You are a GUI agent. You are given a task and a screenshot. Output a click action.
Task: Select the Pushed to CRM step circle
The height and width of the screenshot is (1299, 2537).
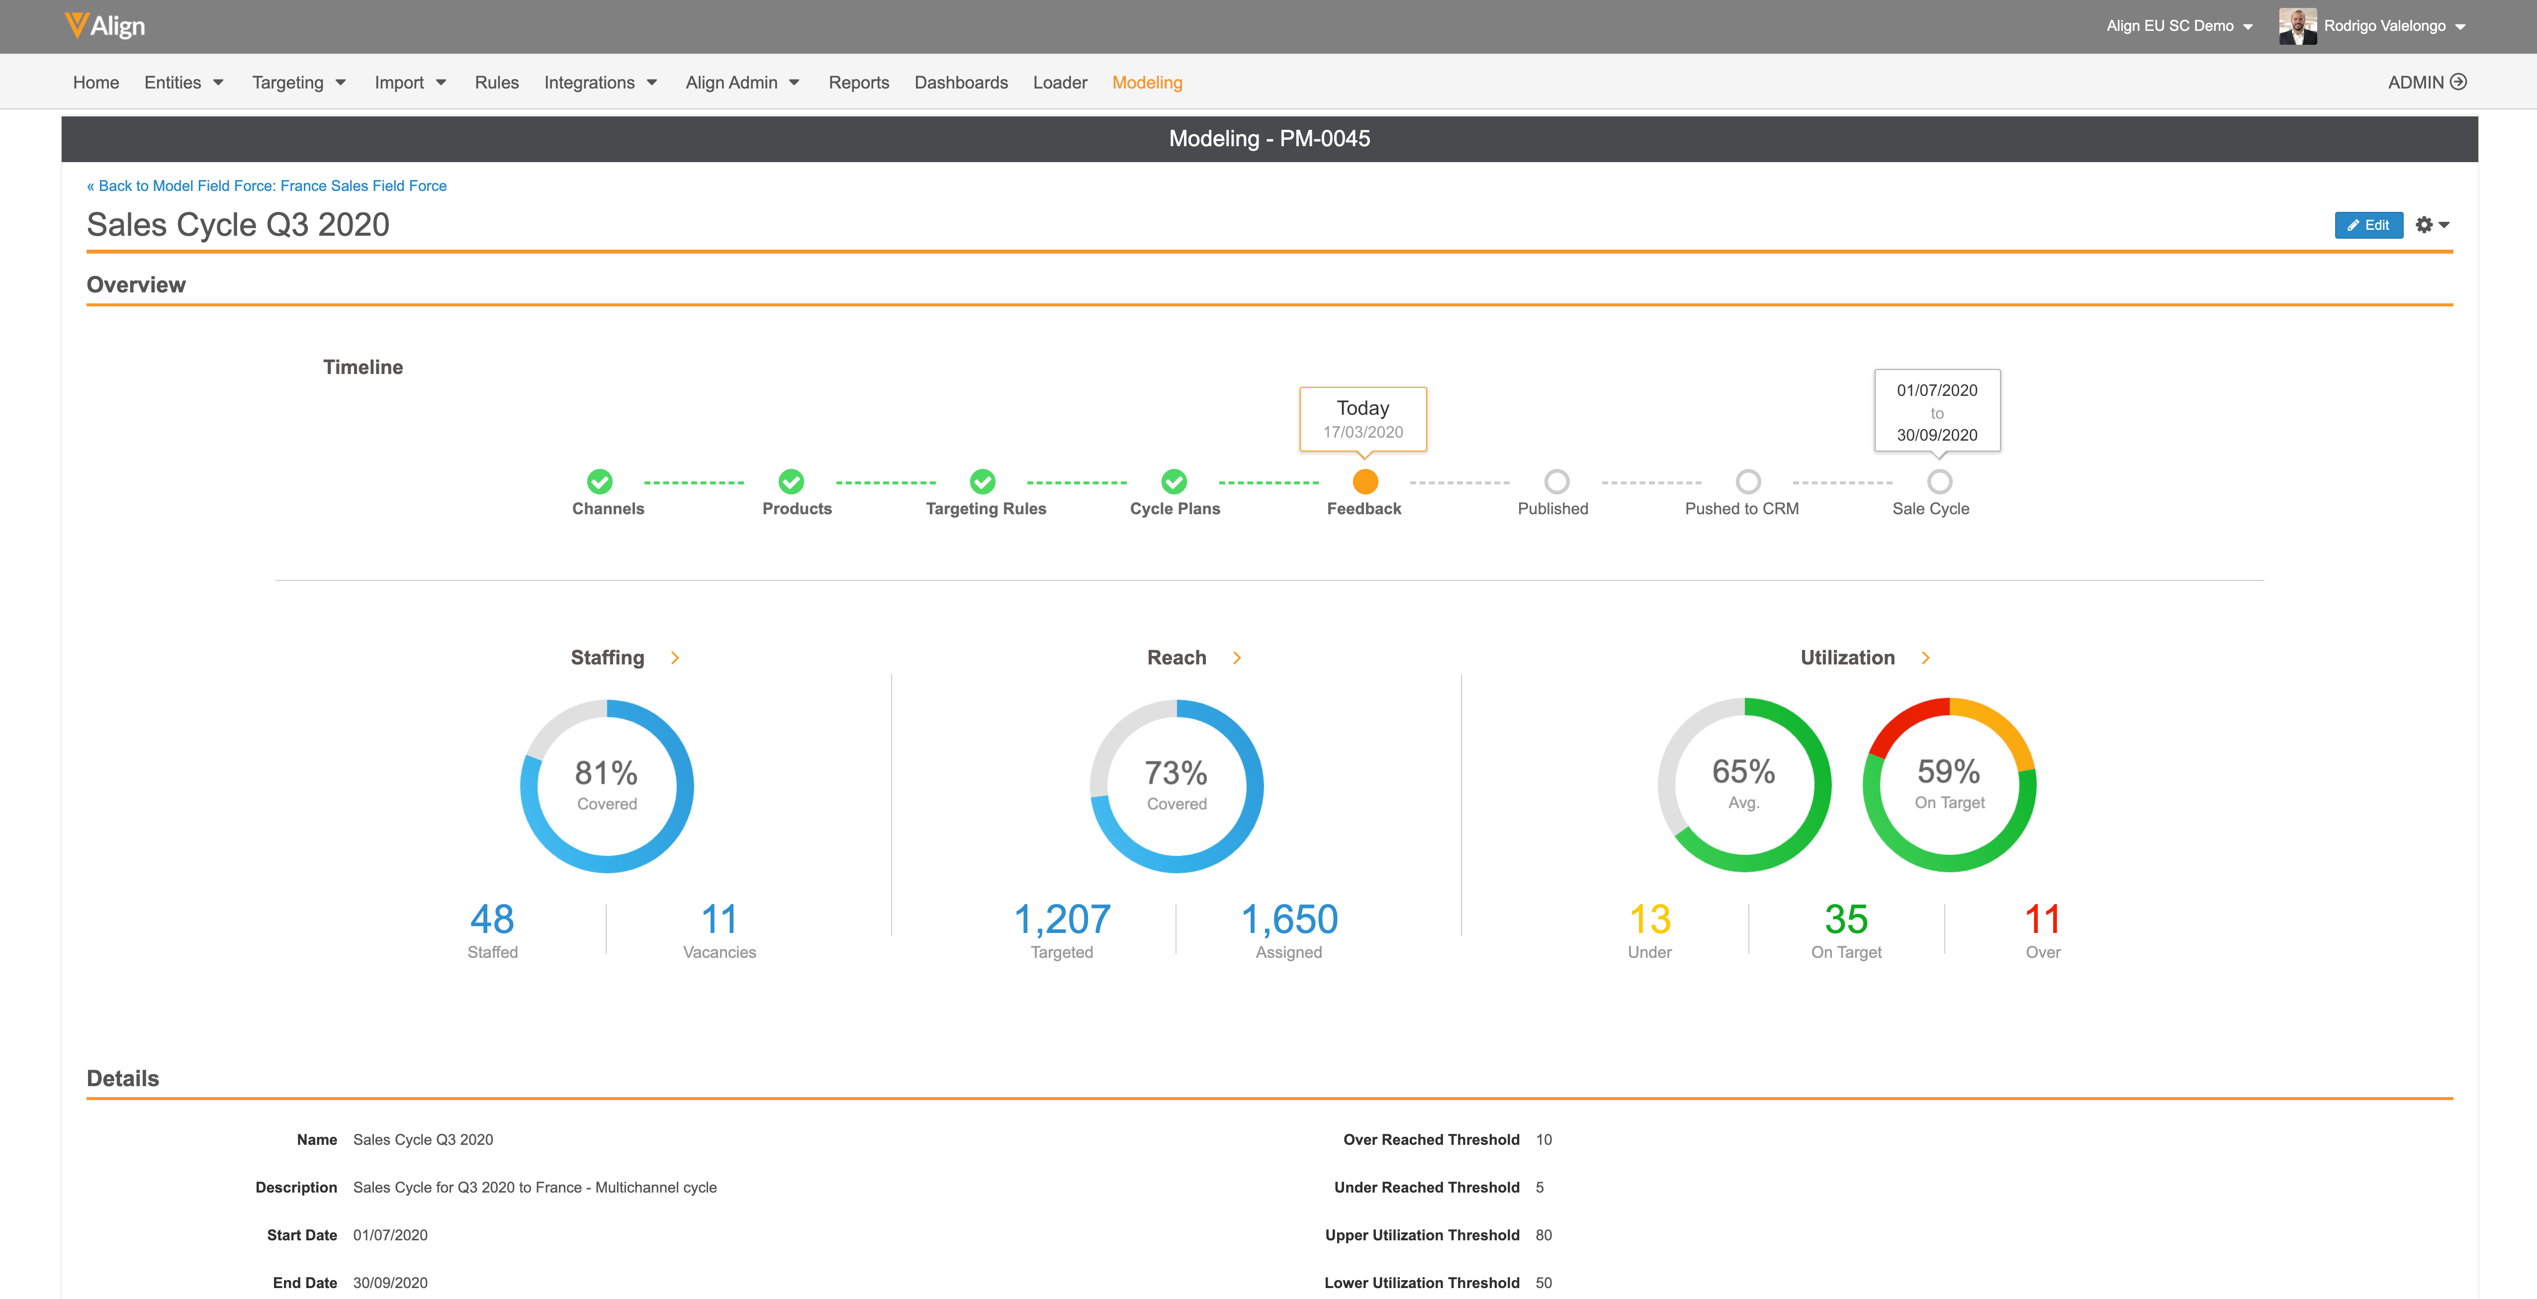pos(1748,481)
